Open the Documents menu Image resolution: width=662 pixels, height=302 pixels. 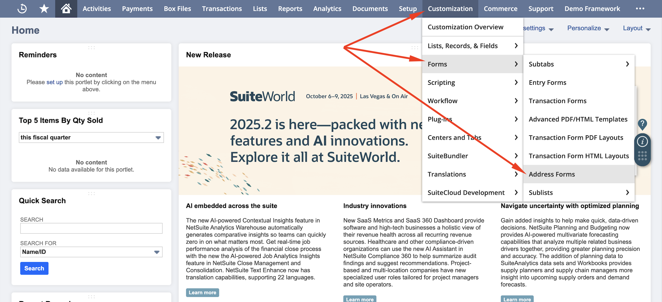tap(370, 9)
